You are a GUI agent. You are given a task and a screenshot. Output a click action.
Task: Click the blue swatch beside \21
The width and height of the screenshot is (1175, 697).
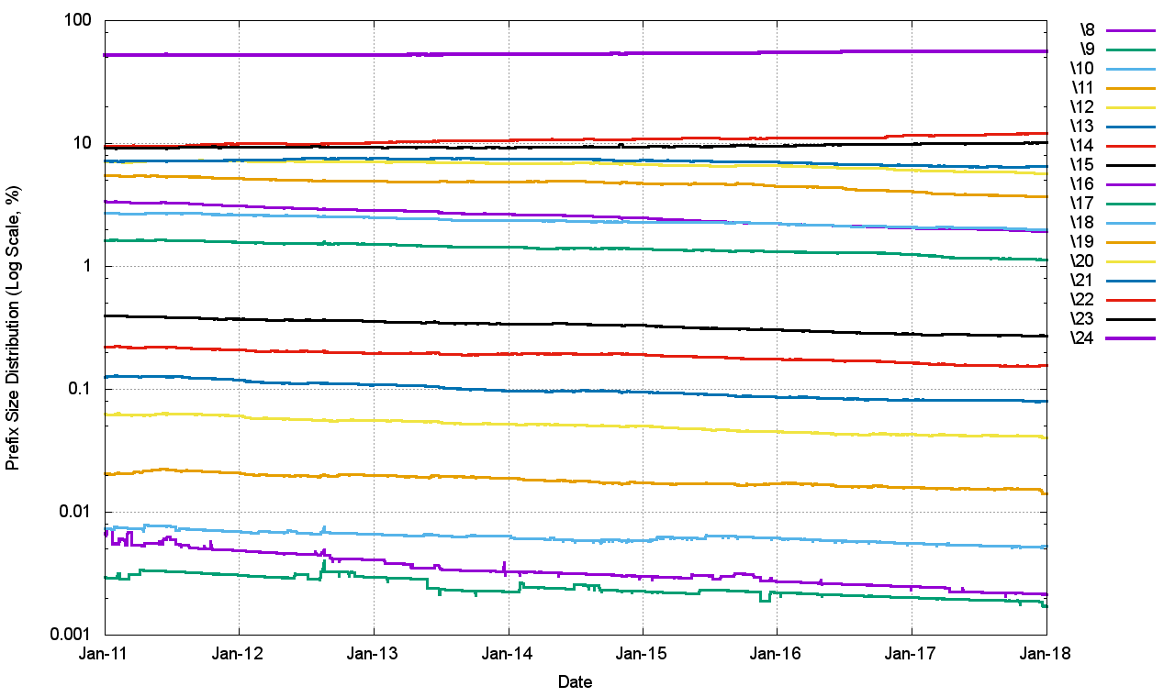pyautogui.click(x=1129, y=280)
